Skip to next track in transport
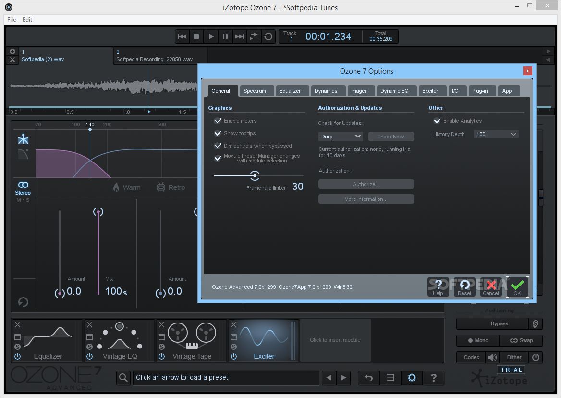Image resolution: width=561 pixels, height=398 pixels. pos(239,37)
